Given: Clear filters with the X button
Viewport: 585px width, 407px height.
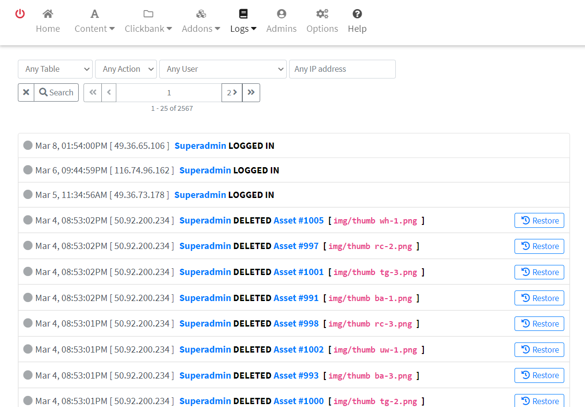Looking at the screenshot, I should 26,92.
